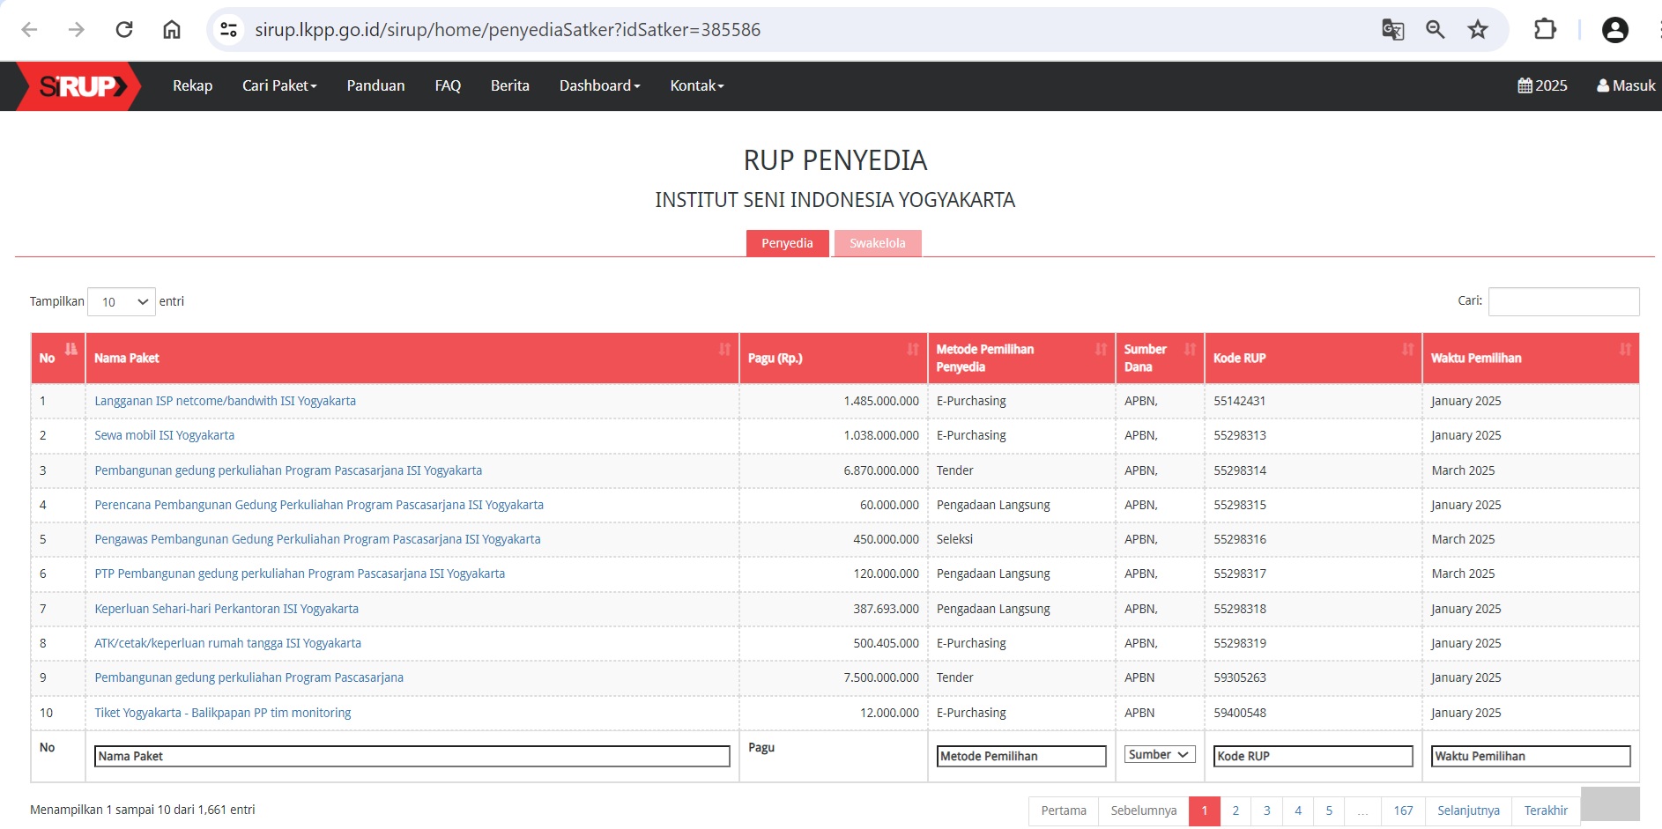The height and width of the screenshot is (829, 1662).
Task: Open the 2025 year calendar selector
Action: pos(1542,85)
